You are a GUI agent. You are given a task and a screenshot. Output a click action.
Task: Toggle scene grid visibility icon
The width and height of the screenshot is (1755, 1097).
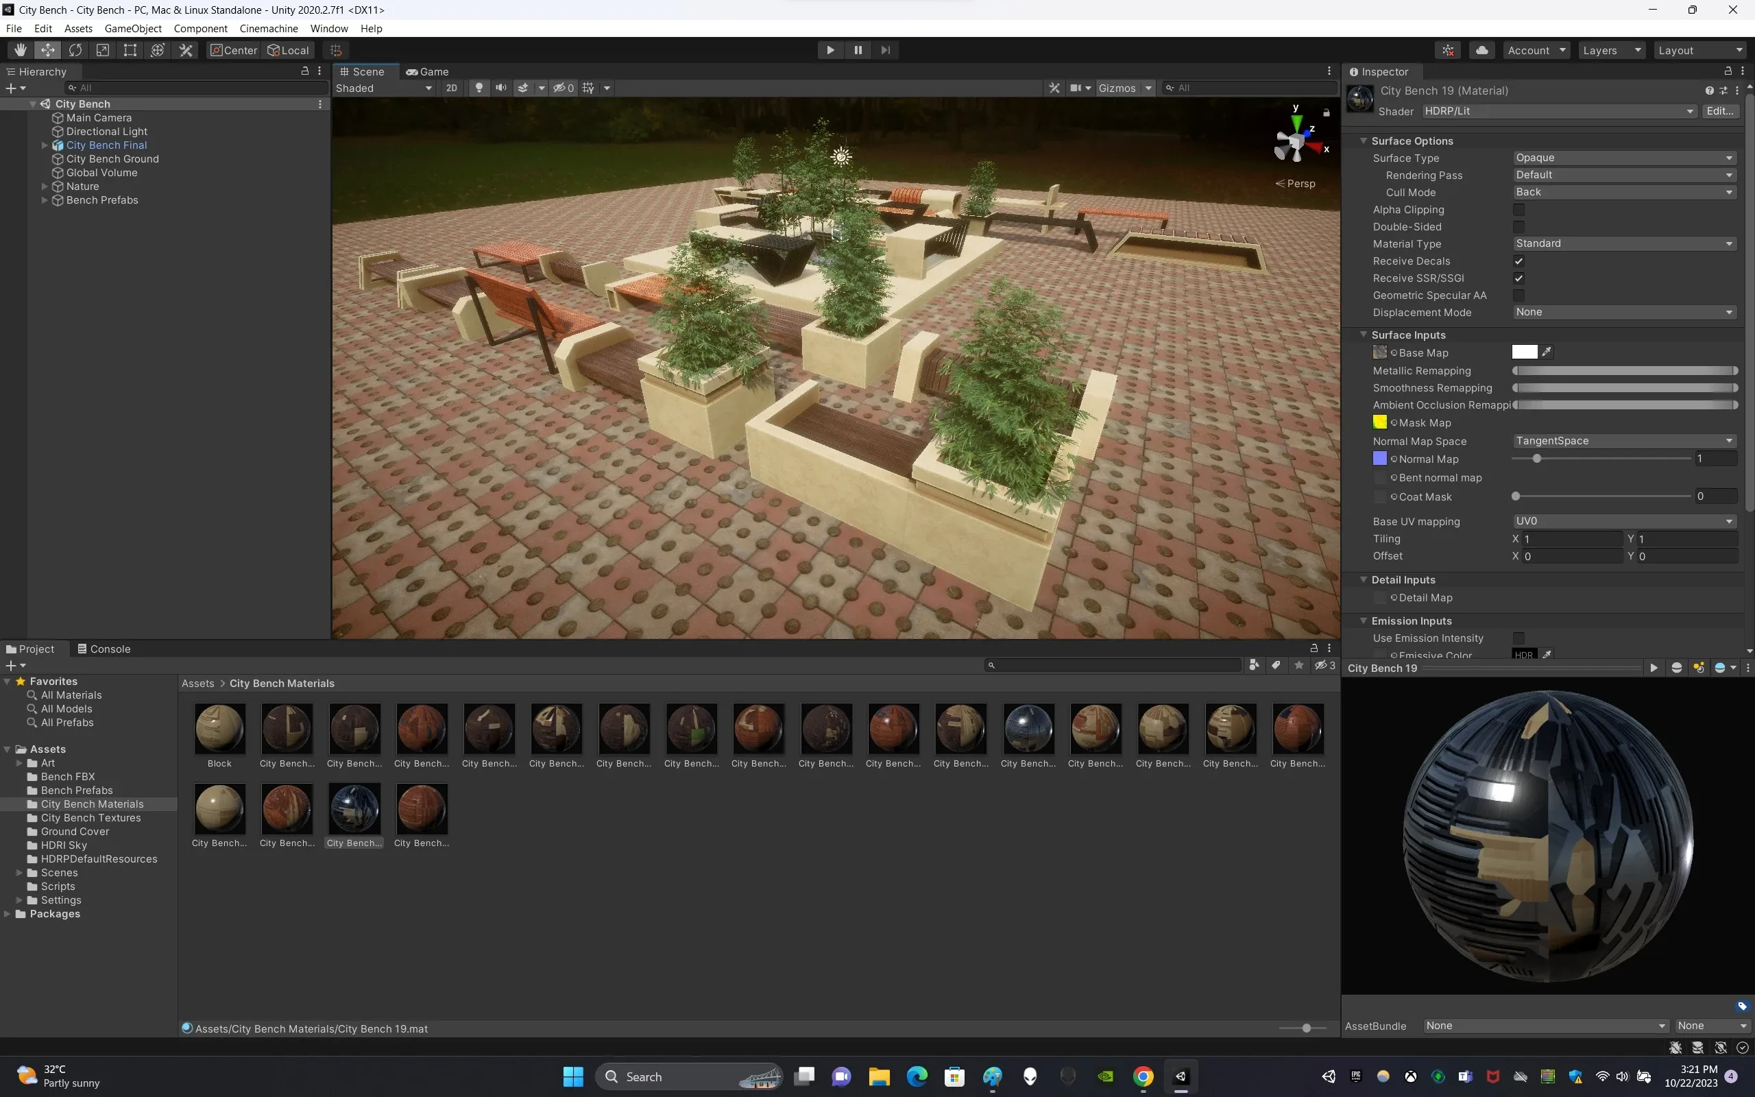588,88
